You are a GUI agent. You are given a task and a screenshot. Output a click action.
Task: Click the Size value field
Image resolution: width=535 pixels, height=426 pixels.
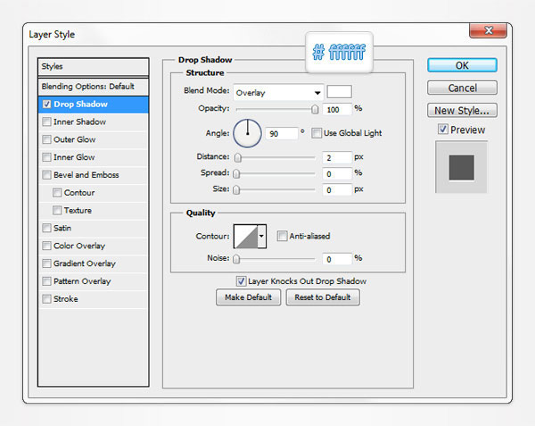tap(337, 190)
